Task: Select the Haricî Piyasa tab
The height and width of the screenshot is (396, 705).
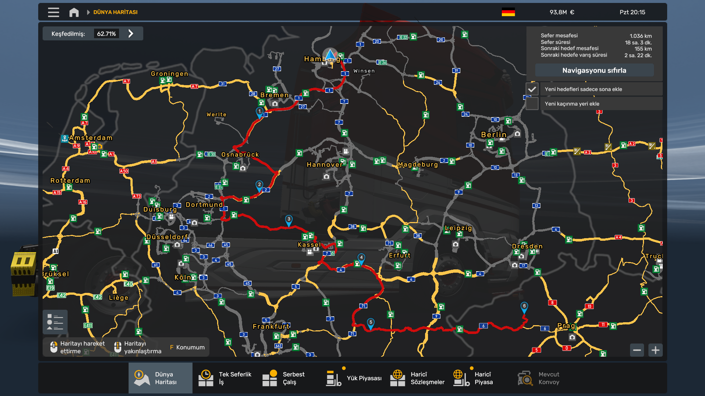Action: pos(474,378)
